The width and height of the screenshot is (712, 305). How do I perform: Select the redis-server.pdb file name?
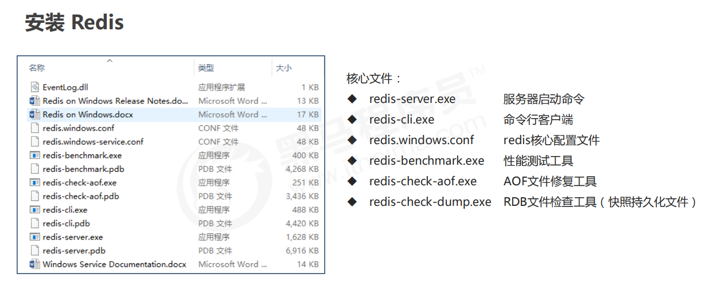(x=74, y=250)
